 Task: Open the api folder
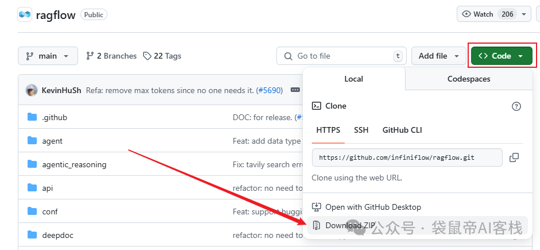click(x=48, y=188)
